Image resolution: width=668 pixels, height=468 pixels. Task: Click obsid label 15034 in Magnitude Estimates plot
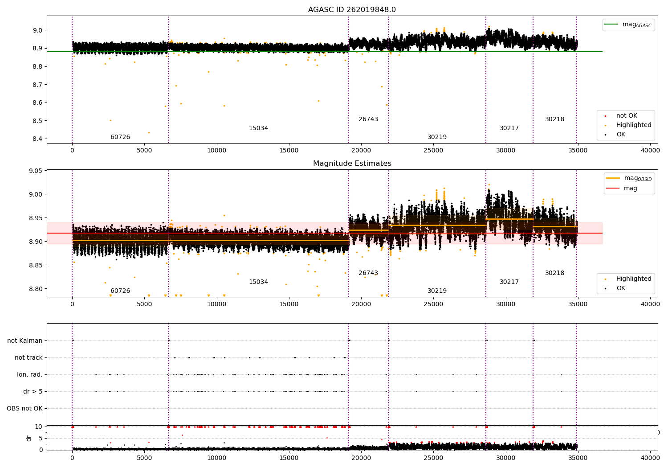[258, 282]
